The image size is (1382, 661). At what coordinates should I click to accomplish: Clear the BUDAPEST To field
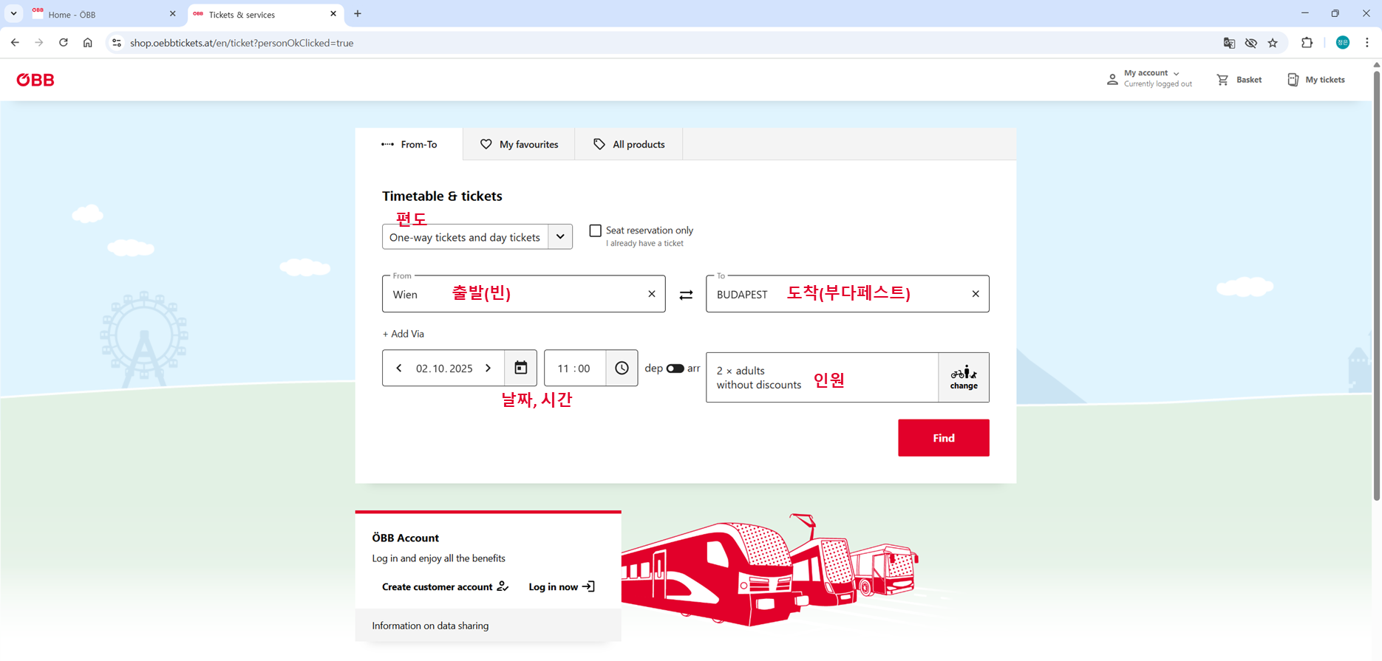point(976,294)
